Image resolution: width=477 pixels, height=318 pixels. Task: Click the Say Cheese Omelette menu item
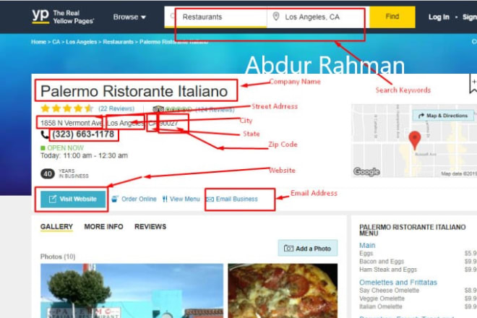389,291
